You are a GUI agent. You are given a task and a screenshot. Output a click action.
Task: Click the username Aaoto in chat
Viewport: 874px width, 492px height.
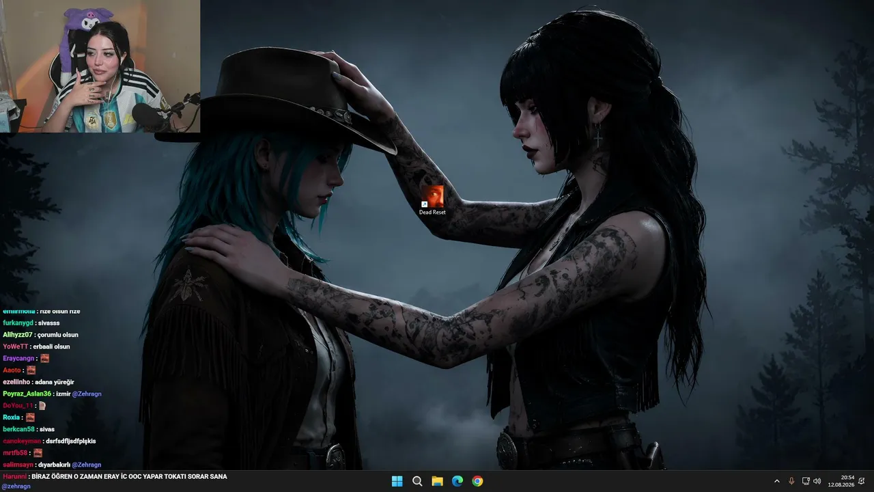(x=12, y=370)
